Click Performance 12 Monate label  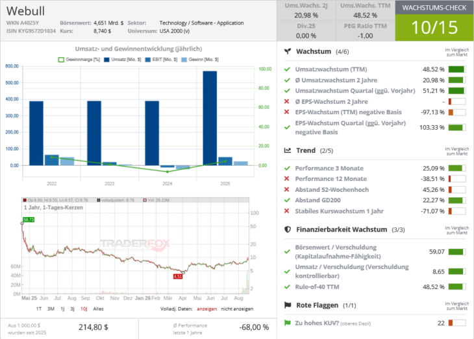pos(331,179)
